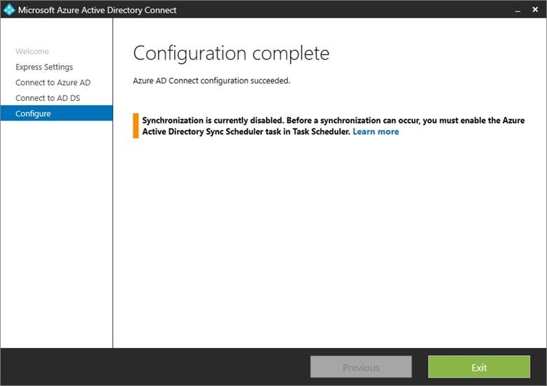547x386 pixels.
Task: Click the Configuration complete heading
Action: tap(231, 53)
